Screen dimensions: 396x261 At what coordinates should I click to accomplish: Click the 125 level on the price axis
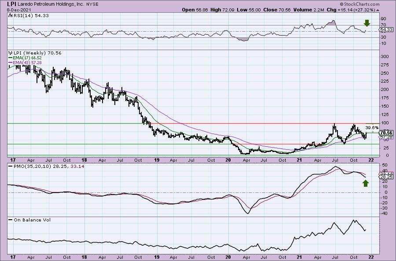(385, 115)
